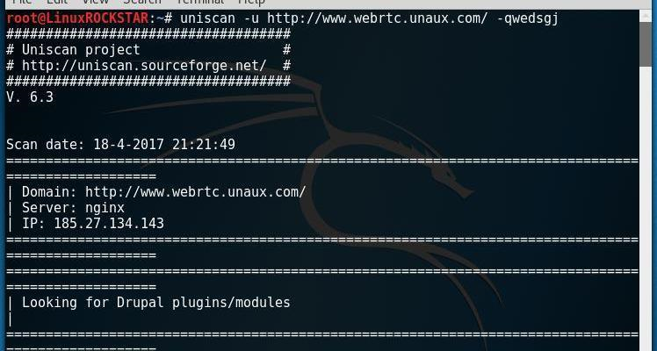Click the 'Uniscan project' banner text
The image size is (657, 351).
pos(81,50)
